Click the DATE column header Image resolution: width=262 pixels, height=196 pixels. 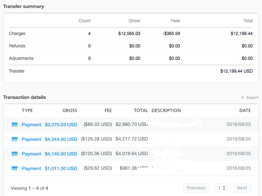245,110
